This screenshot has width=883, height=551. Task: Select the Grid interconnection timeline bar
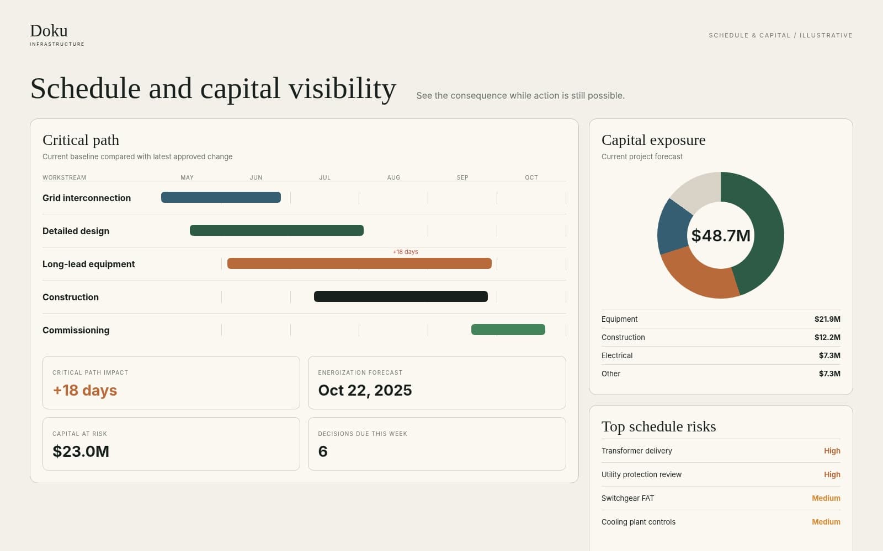click(221, 197)
